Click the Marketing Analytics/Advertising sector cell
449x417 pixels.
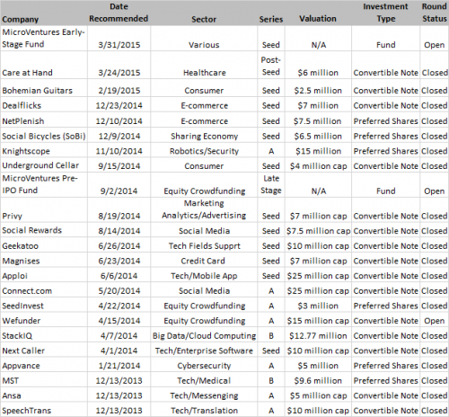coord(204,209)
